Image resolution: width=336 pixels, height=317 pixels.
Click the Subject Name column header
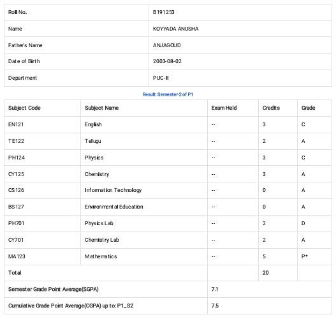click(x=101, y=108)
